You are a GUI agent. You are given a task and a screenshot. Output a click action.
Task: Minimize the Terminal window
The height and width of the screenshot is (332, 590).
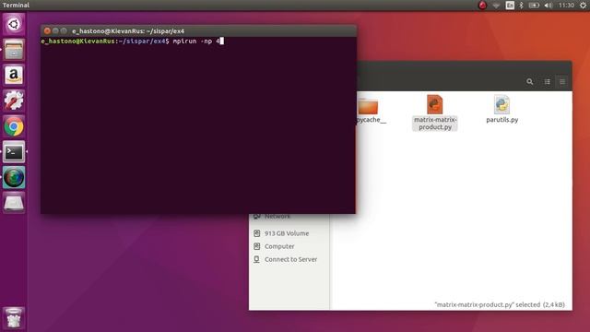pyautogui.click(x=55, y=30)
